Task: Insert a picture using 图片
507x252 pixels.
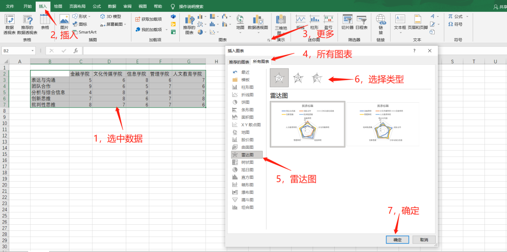Action: click(64, 22)
